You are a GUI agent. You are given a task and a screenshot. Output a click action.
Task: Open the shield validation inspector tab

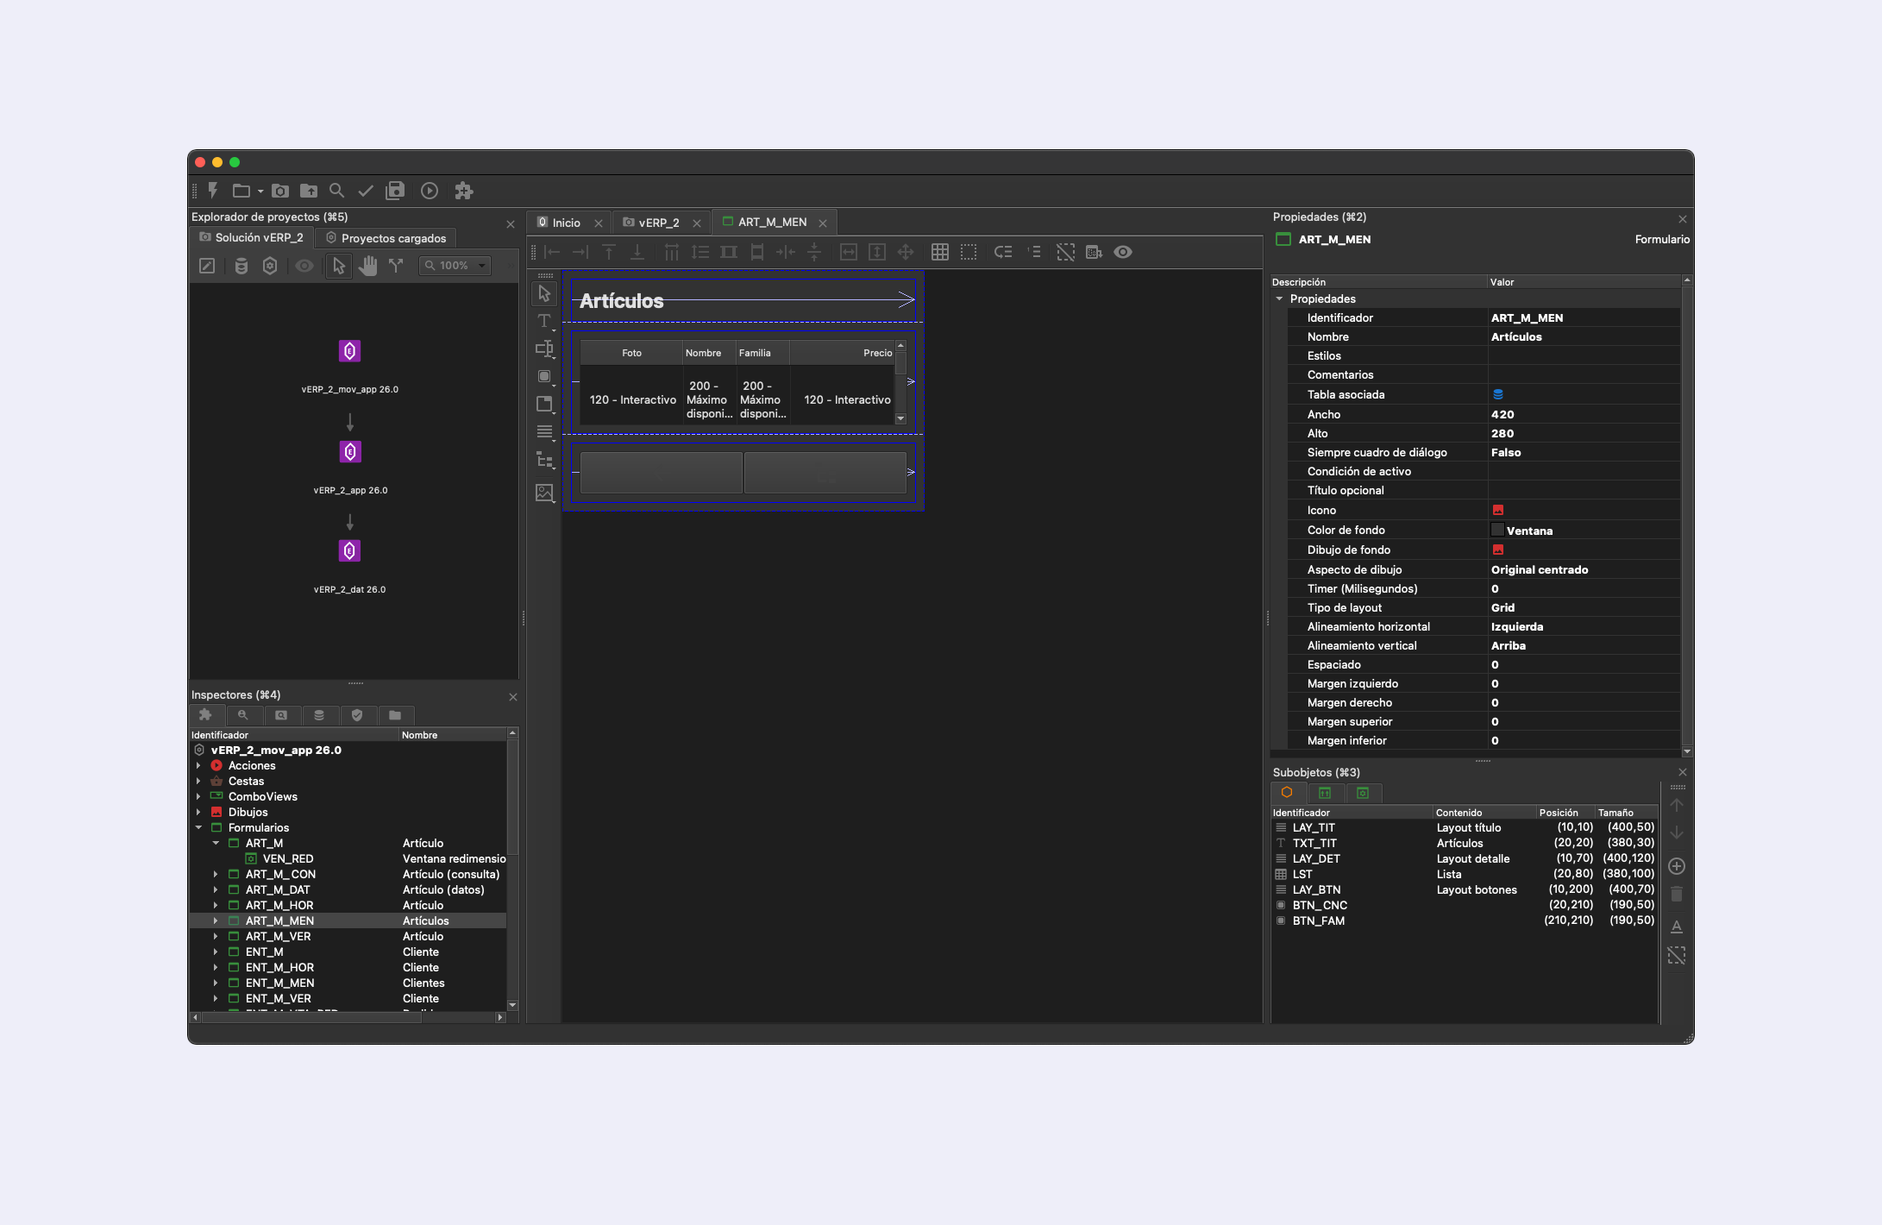357,715
